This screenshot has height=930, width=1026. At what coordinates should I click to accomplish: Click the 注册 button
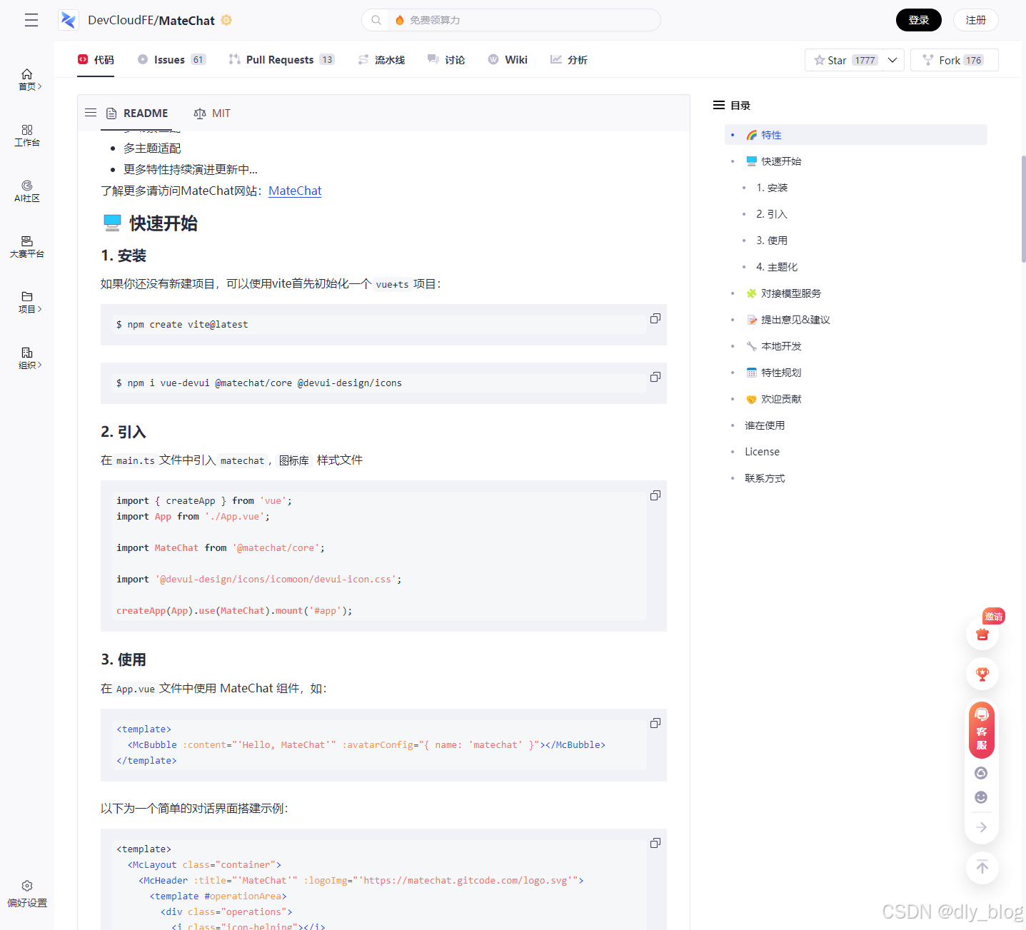[976, 20]
